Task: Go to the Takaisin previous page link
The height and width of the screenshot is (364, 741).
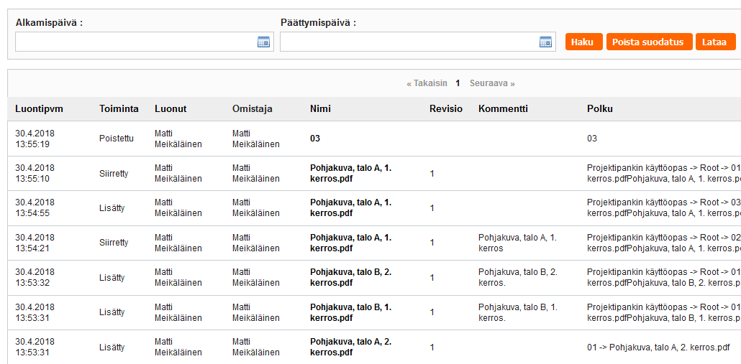Action: point(427,83)
